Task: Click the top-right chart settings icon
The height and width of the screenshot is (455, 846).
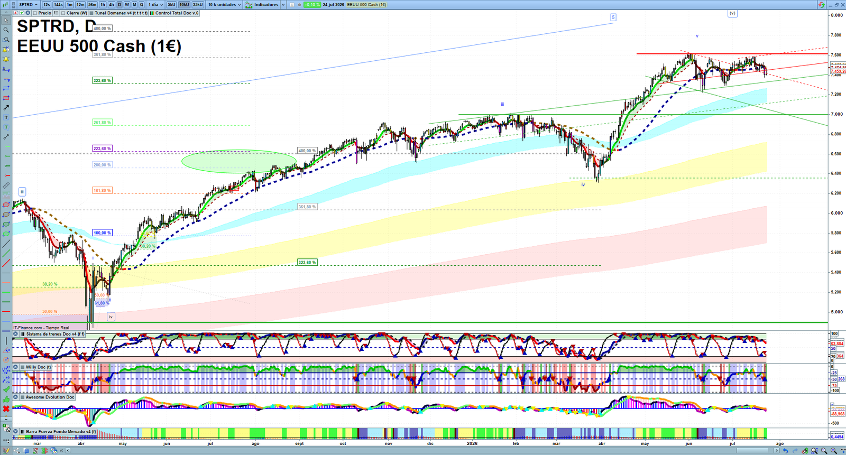Action: 821,4
